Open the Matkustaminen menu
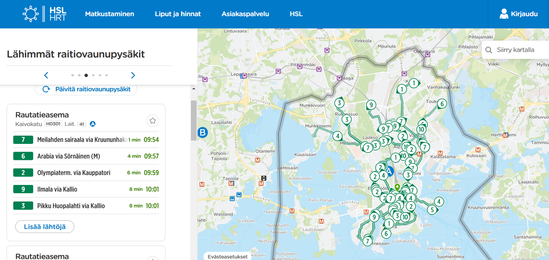The height and width of the screenshot is (260, 549). [109, 14]
